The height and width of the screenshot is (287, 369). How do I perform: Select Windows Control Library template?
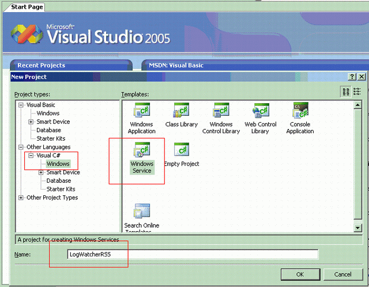(x=221, y=111)
